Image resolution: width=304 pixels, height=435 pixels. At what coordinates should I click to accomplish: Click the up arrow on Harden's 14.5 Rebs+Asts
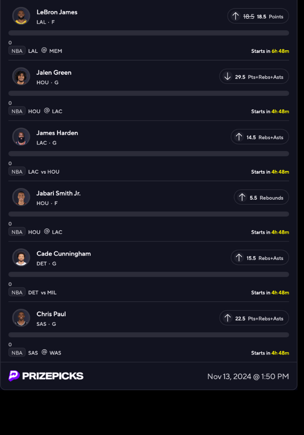point(239,137)
